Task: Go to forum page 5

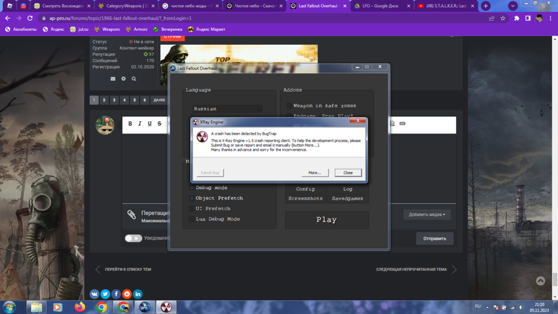Action: tap(134, 100)
